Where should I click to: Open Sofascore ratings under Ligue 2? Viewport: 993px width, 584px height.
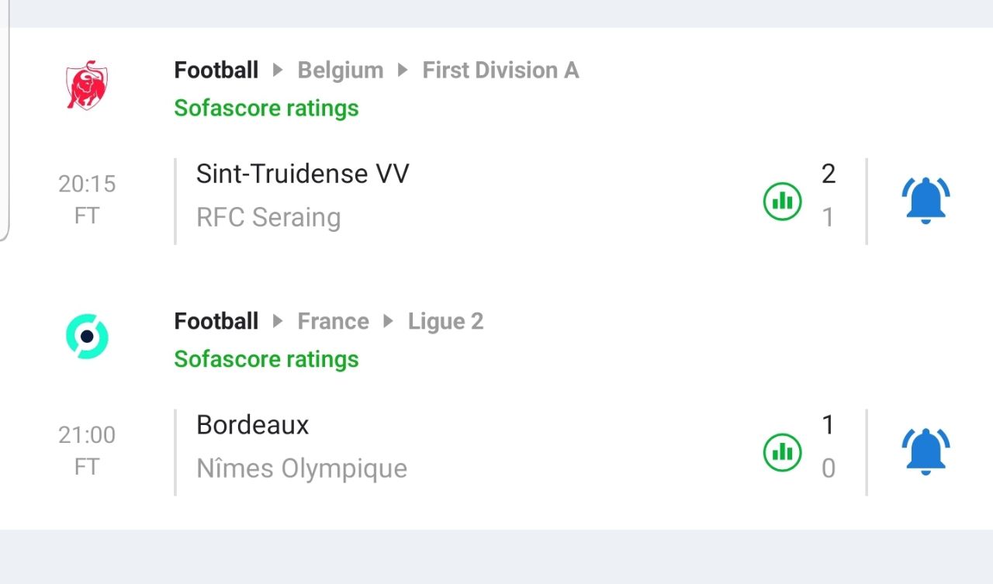coord(266,359)
